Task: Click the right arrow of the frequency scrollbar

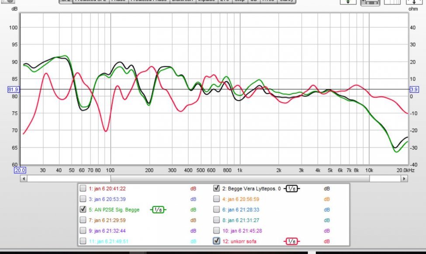Action: [x=404, y=178]
